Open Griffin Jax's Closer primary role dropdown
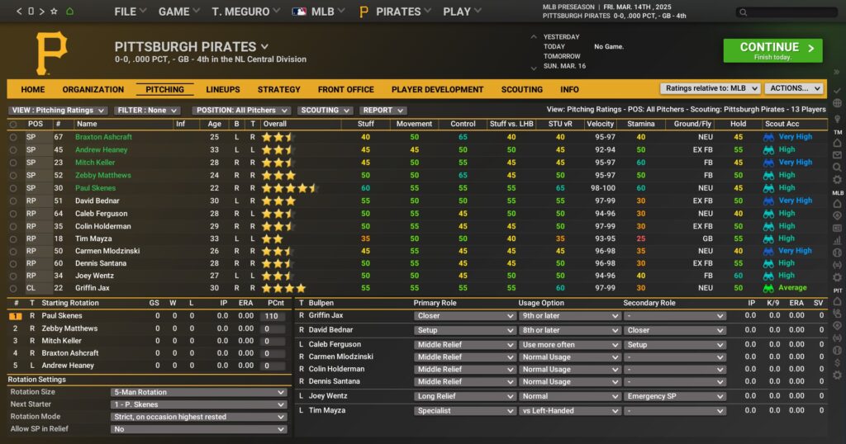Screen dimensions: 846x444 (x=465, y=316)
